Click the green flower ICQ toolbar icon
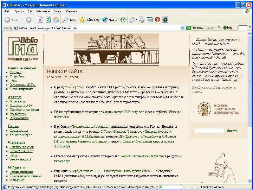253x190 pixels. pyautogui.click(x=166, y=20)
